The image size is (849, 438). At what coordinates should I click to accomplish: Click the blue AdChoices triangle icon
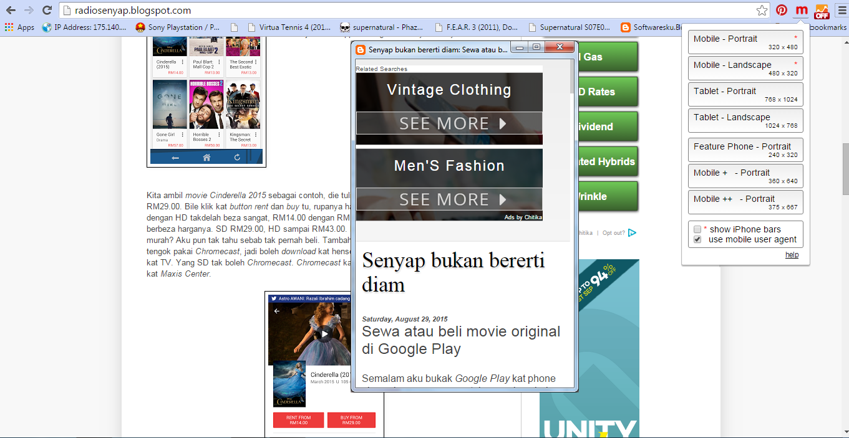(x=632, y=233)
